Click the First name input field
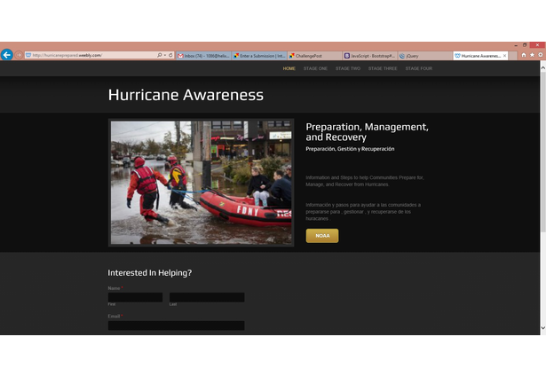 (135, 297)
